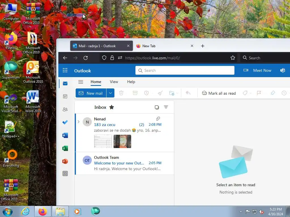
Task: Click Mark all as read
Action: 219,93
